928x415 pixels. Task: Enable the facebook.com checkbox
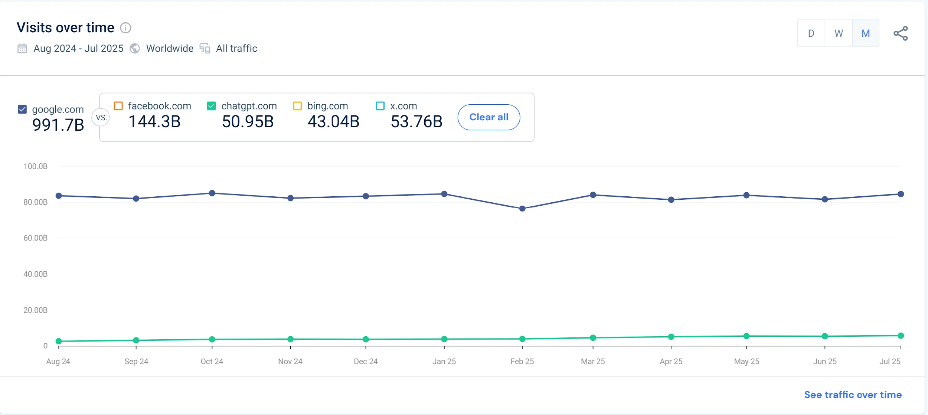click(x=118, y=106)
